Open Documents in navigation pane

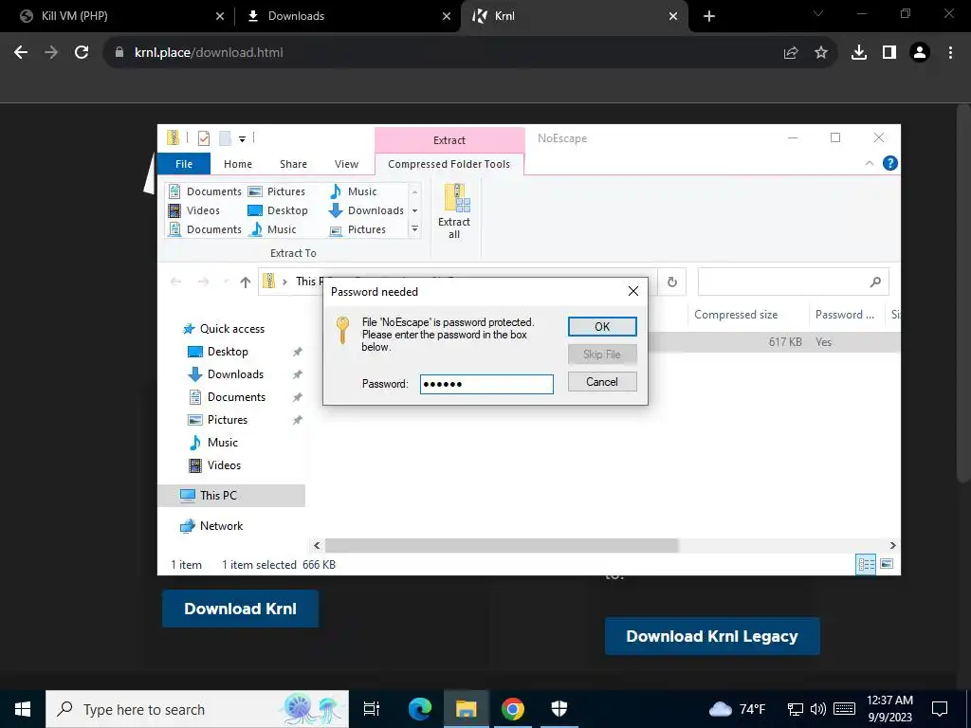pos(226,397)
